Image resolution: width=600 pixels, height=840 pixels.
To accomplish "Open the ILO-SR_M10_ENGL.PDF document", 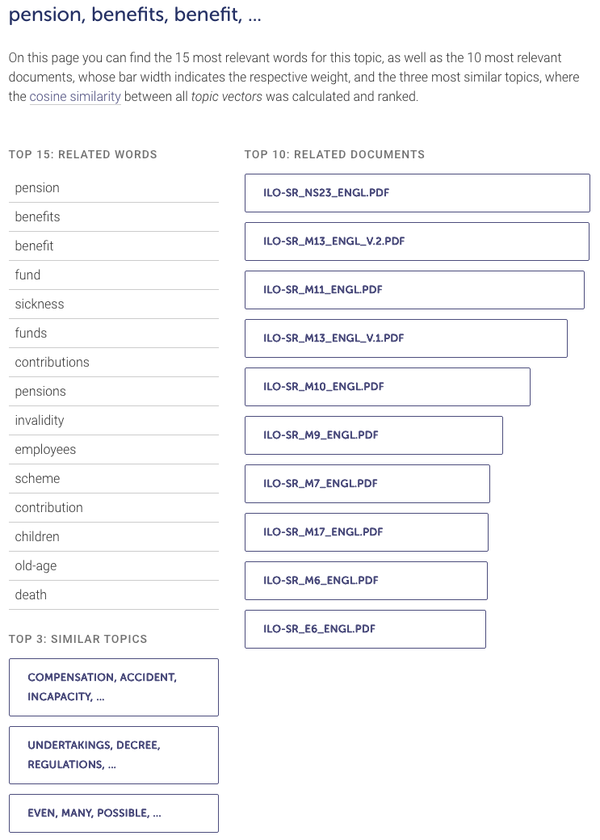I will (x=321, y=387).
